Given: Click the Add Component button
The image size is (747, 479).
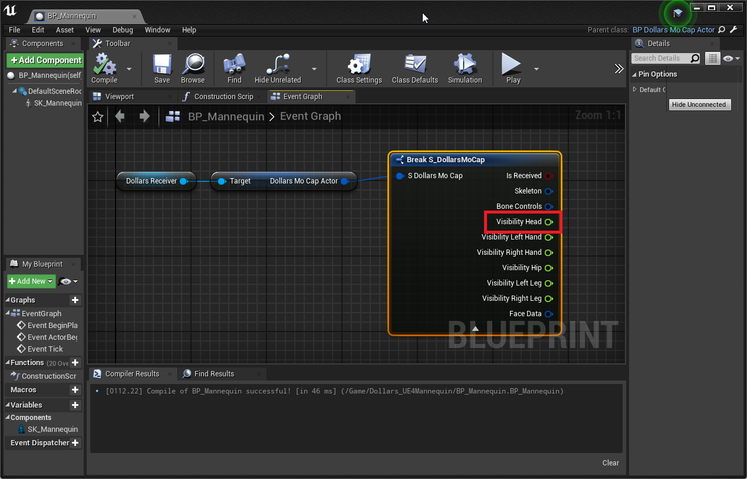Looking at the screenshot, I should point(45,60).
